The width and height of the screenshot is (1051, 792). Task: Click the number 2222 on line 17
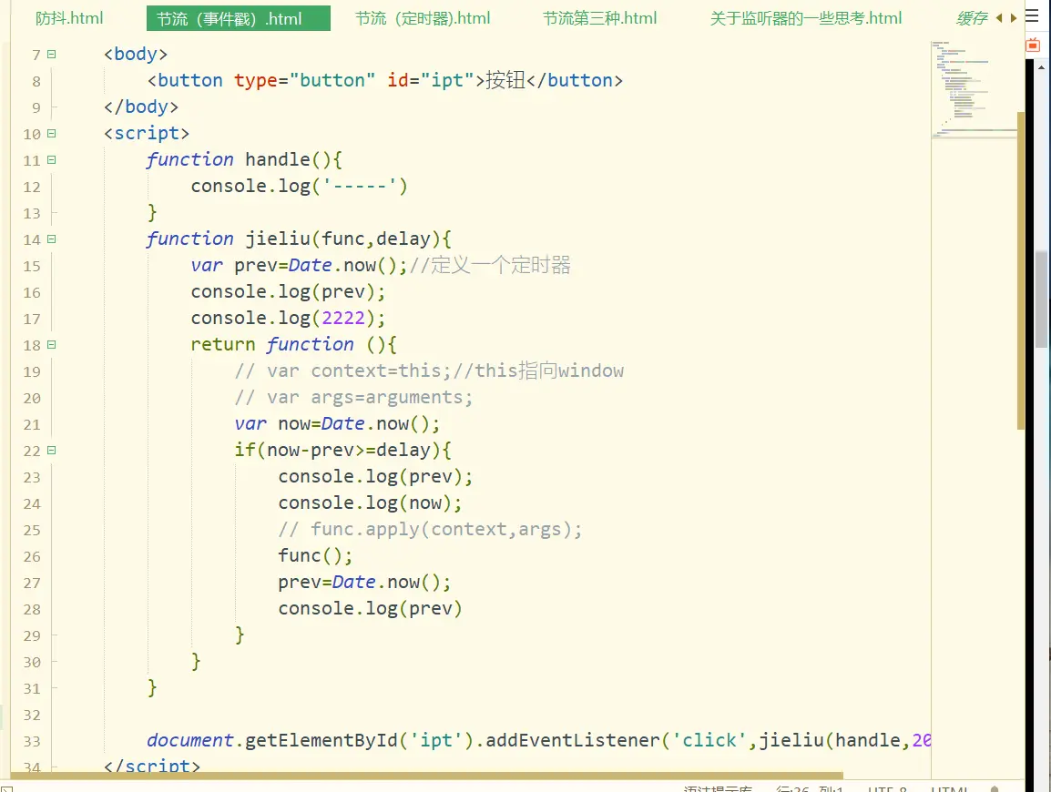pyautogui.click(x=343, y=319)
